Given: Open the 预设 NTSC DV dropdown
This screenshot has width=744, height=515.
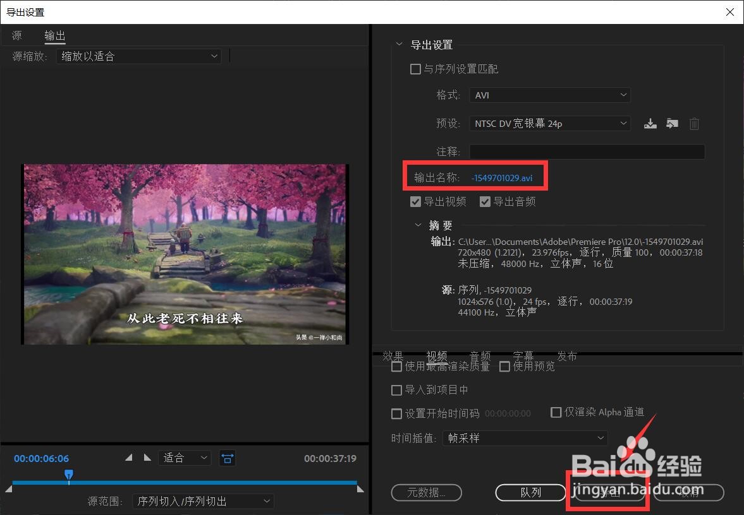Looking at the screenshot, I should coord(550,124).
